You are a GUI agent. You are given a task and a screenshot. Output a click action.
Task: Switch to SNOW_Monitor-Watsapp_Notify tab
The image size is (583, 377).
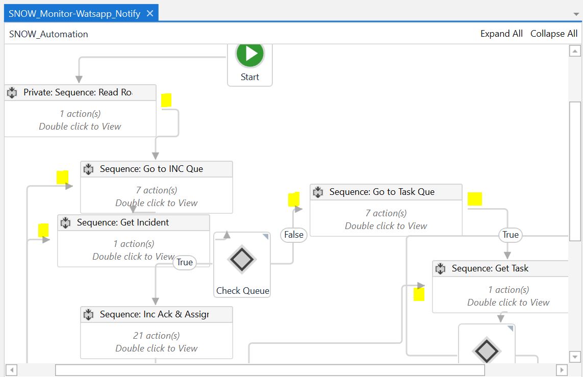74,14
